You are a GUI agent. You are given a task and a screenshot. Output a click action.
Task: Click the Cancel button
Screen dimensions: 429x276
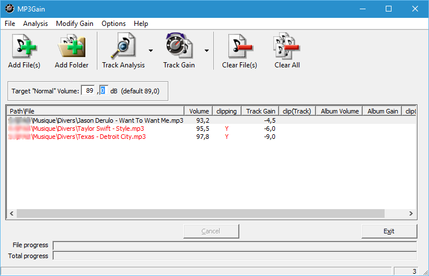pyautogui.click(x=211, y=231)
